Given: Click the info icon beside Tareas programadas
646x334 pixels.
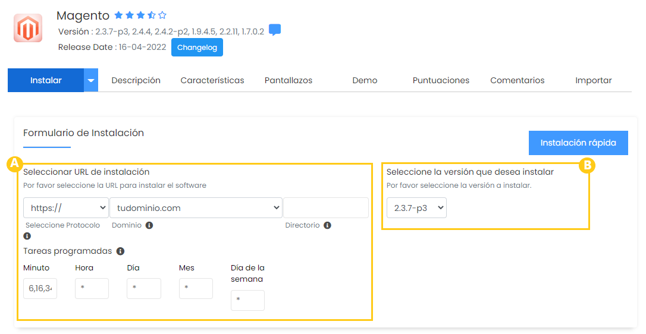Looking at the screenshot, I should pos(120,251).
